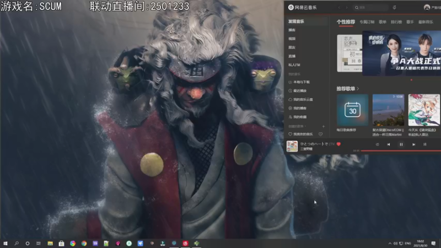Open 本地与下载 download item
The height and width of the screenshot is (248, 441).
coord(299,82)
